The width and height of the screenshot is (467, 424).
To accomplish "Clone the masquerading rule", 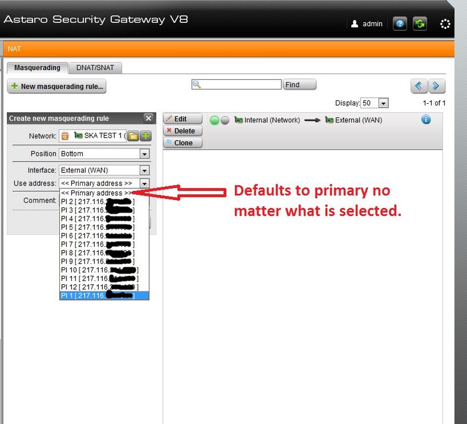I will point(183,143).
